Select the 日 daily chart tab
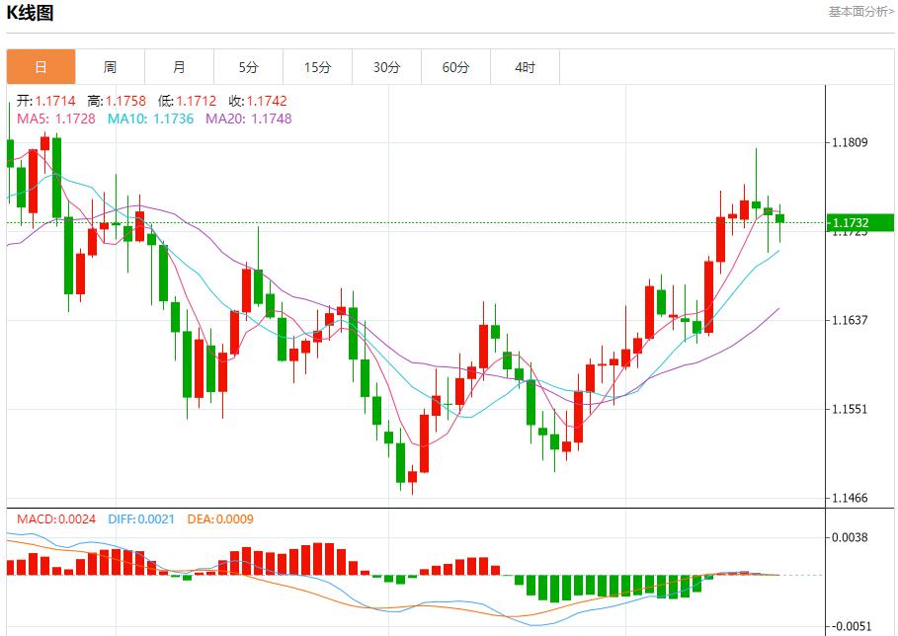This screenshot has height=636, width=898. pyautogui.click(x=41, y=67)
